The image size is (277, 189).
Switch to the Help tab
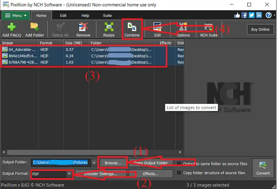[x=85, y=16]
